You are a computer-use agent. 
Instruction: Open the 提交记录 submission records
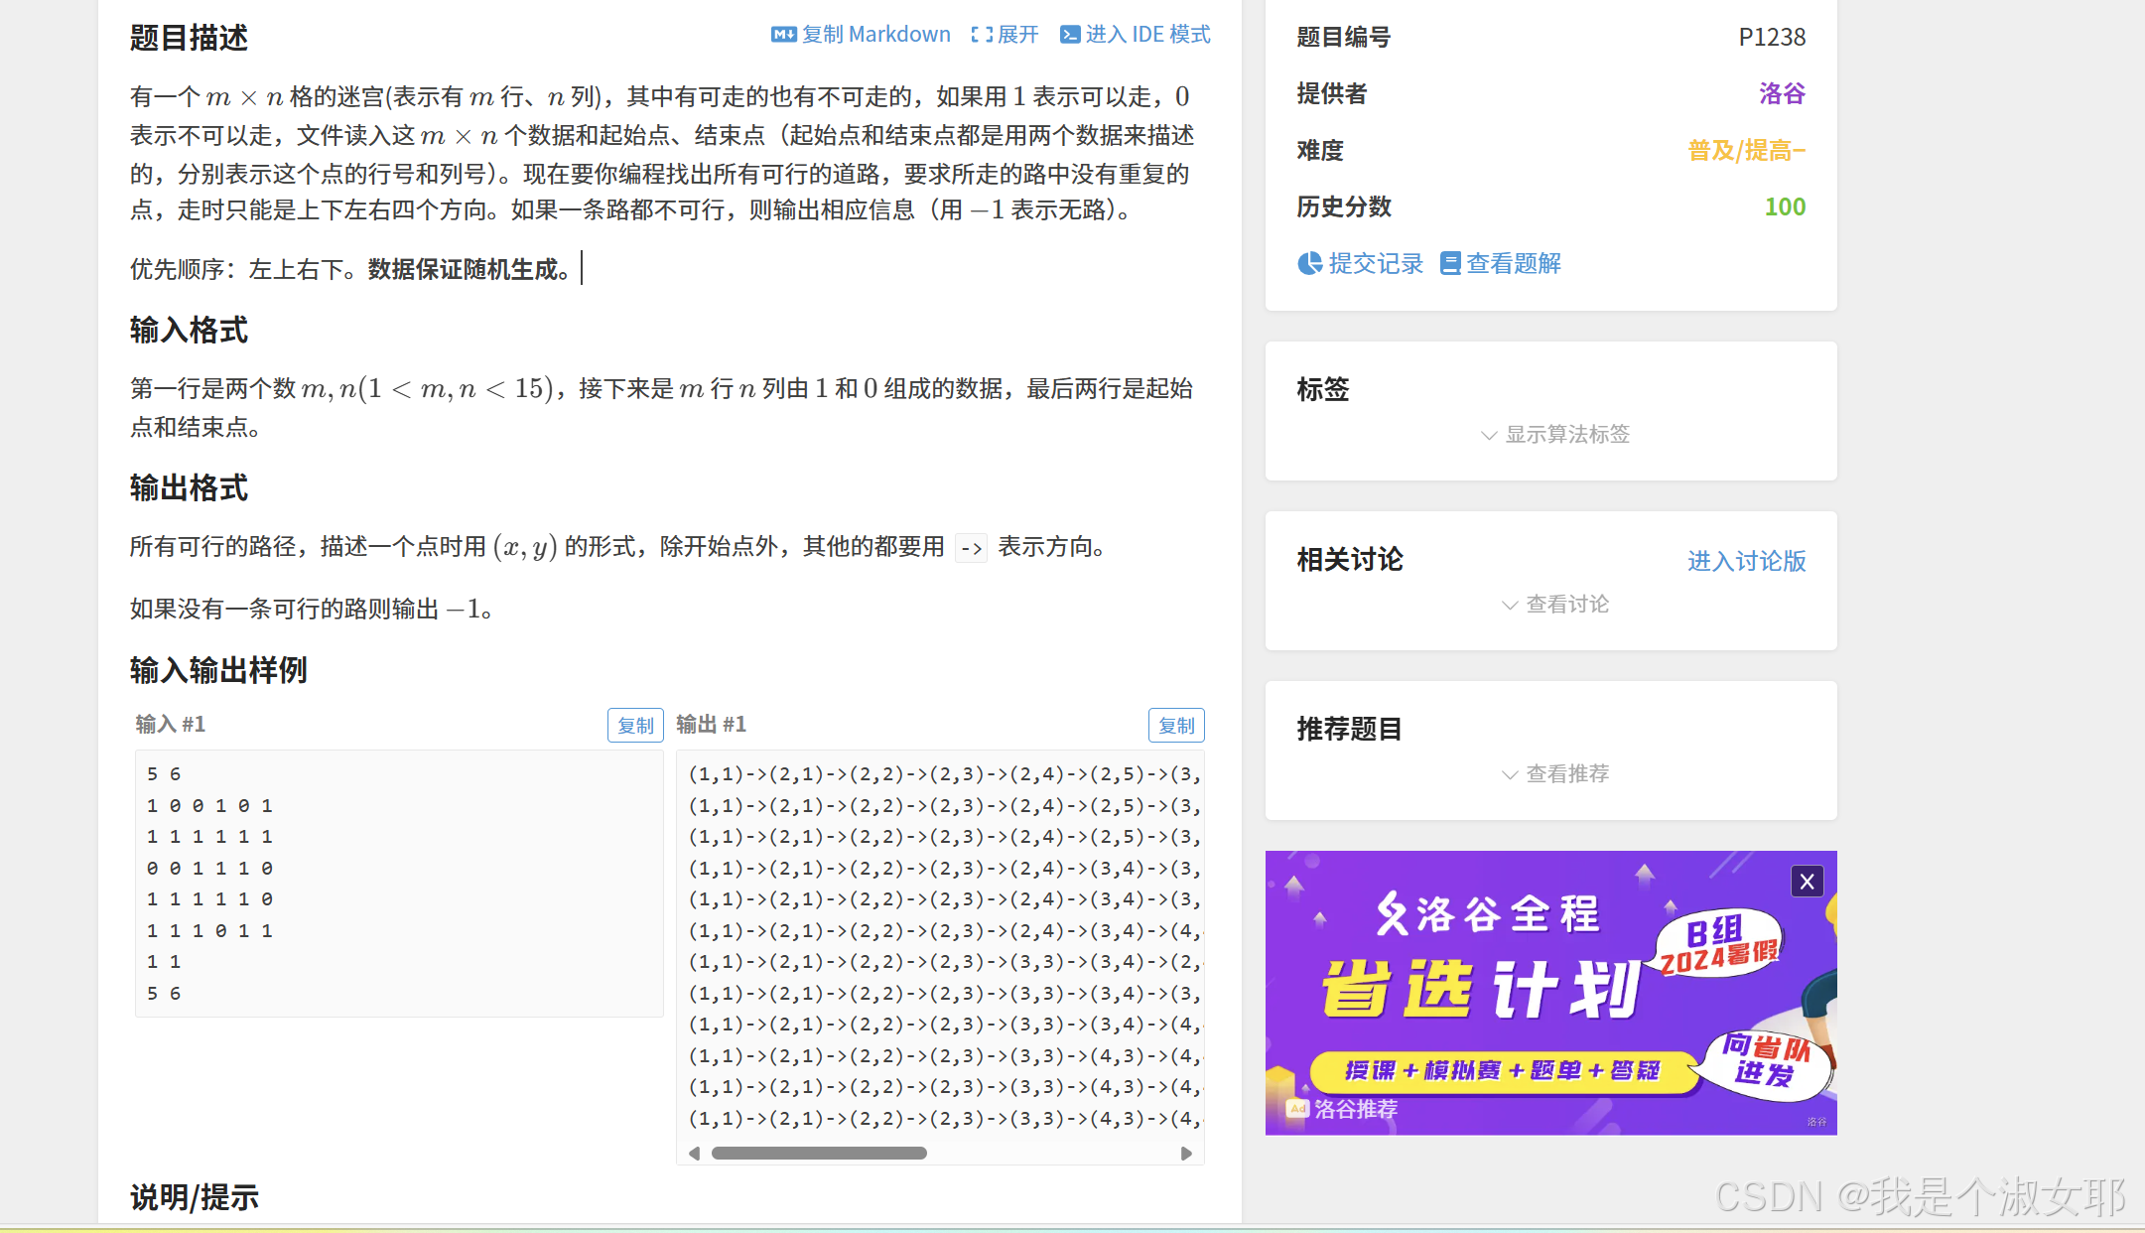(x=1375, y=263)
